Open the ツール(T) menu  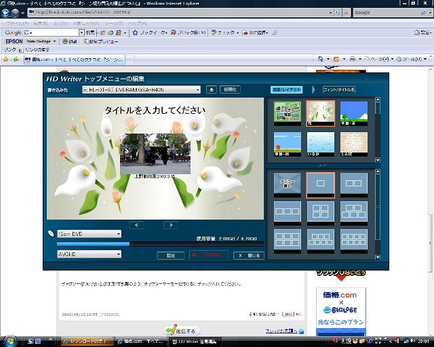coord(114,24)
